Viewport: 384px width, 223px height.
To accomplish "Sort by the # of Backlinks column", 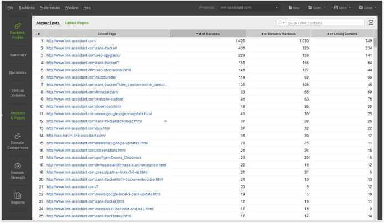I will (208, 34).
